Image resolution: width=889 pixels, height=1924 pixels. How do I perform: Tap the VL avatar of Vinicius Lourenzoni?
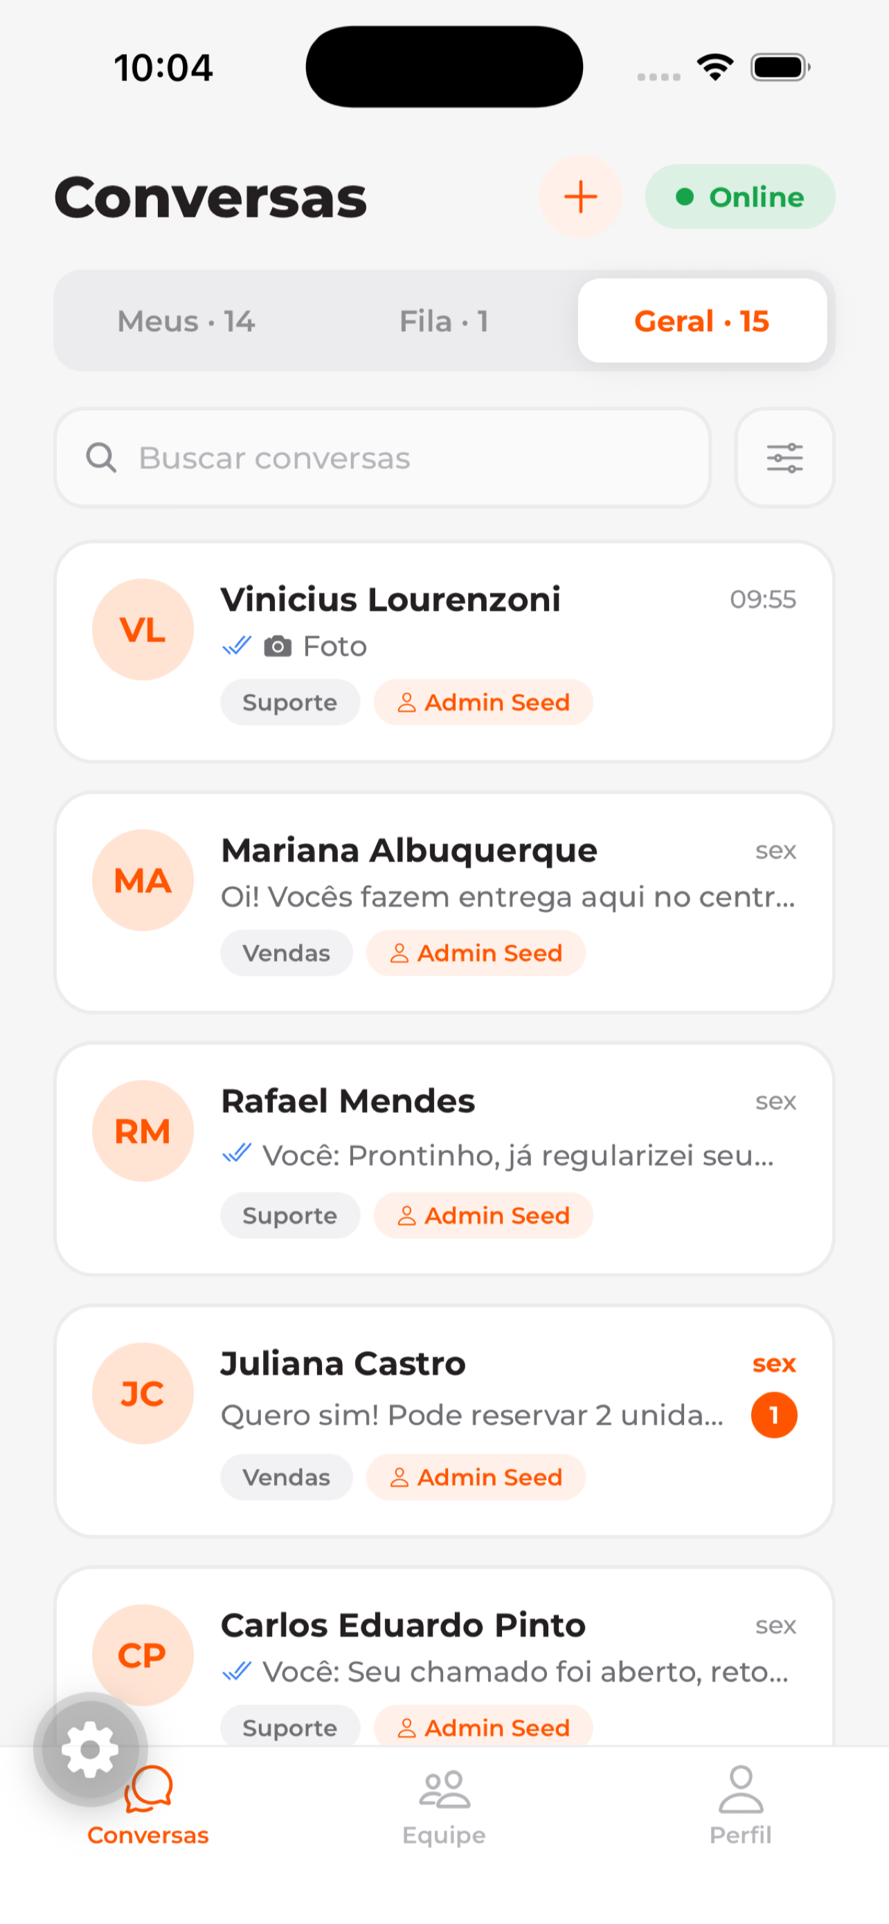[x=143, y=630]
